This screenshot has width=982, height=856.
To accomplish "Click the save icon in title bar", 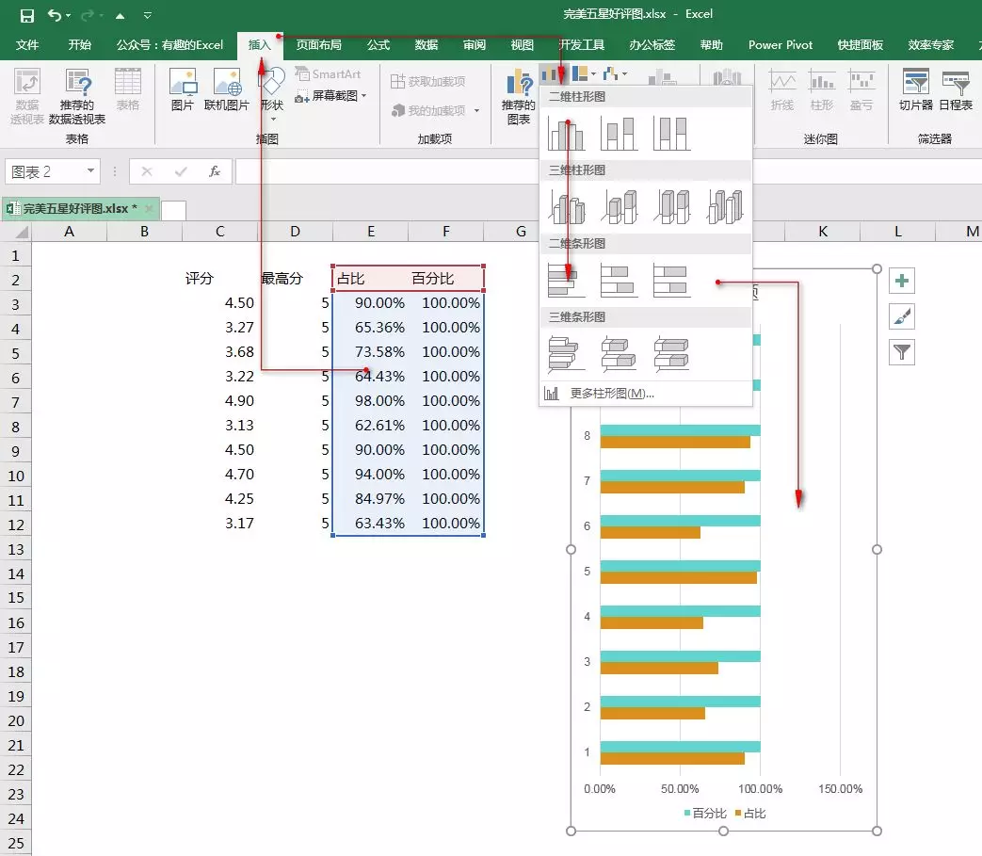I will coord(26,15).
